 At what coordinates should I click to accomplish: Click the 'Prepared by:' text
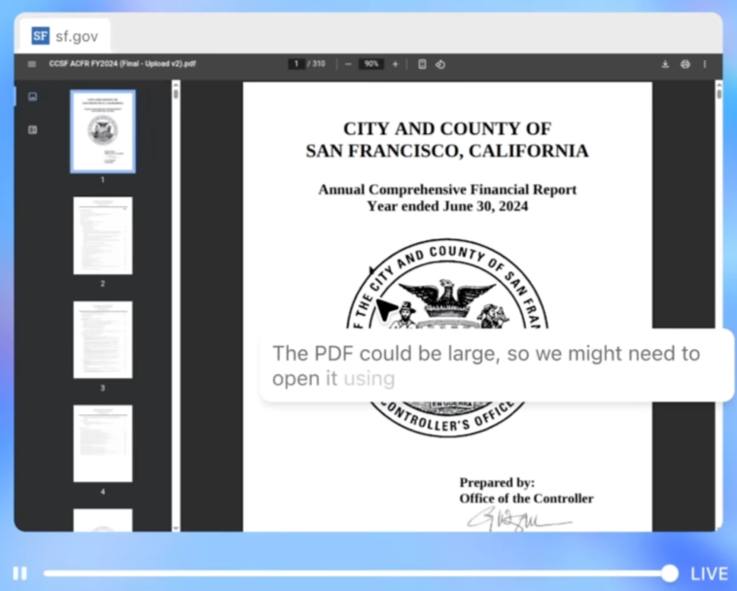[x=497, y=482]
